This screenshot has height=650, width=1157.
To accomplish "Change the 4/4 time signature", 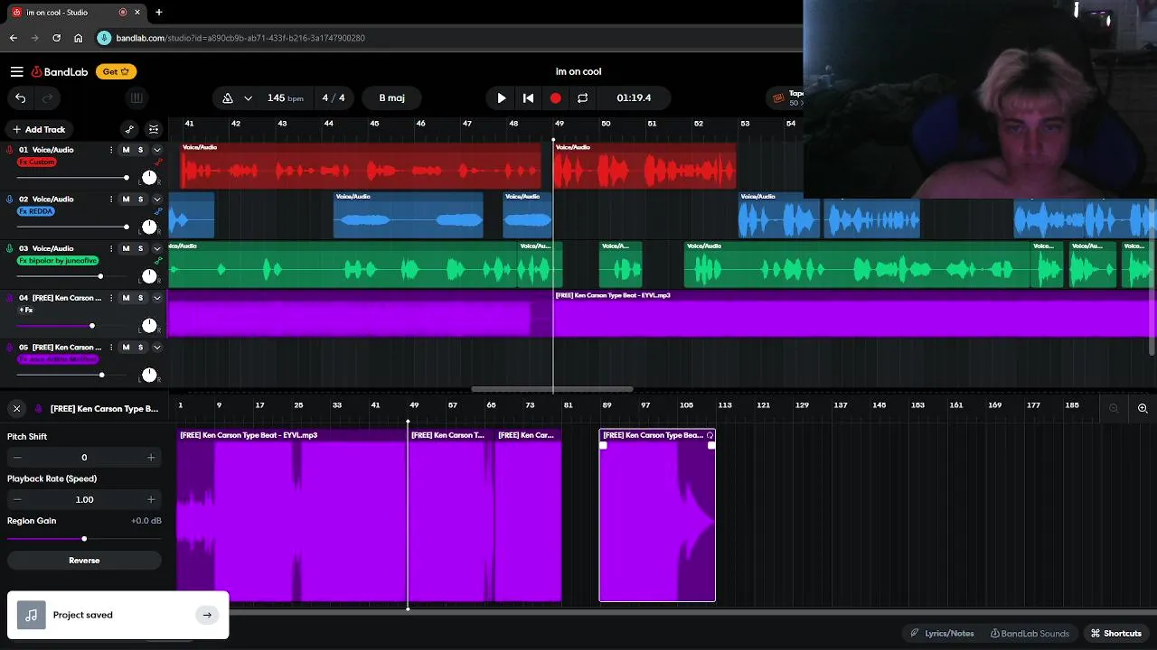I will (334, 97).
